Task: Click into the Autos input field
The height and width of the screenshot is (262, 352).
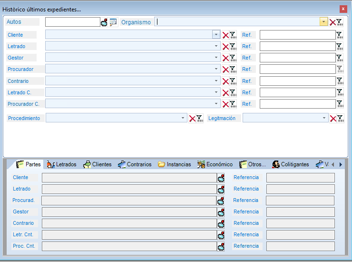Action: click(72, 22)
